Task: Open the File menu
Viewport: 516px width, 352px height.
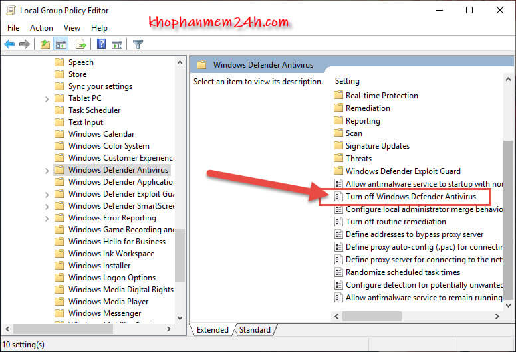Action: click(x=13, y=28)
